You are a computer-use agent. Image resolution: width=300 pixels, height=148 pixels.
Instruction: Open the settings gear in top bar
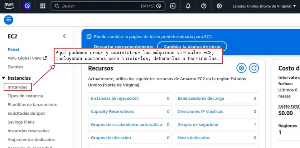pyautogui.click(x=219, y=6)
